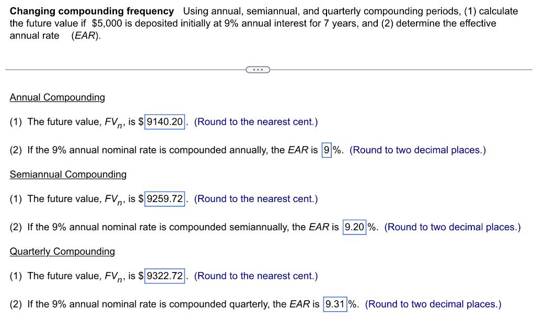Click the ellipsis expander on the divider line
The image size is (535, 319).
(258, 69)
